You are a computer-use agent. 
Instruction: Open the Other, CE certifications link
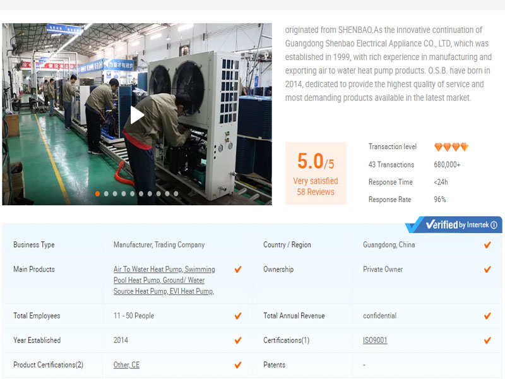126,364
